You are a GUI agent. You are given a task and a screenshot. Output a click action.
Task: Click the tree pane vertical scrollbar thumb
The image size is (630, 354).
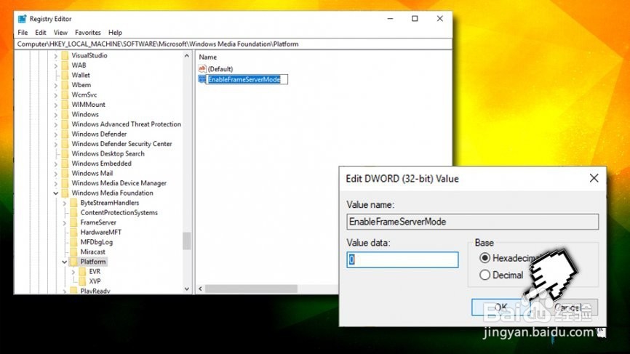pyautogui.click(x=186, y=241)
